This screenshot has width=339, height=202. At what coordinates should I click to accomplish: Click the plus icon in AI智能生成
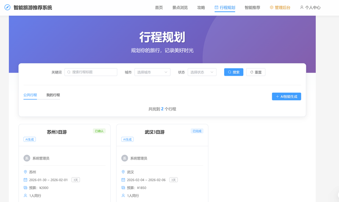click(x=278, y=97)
